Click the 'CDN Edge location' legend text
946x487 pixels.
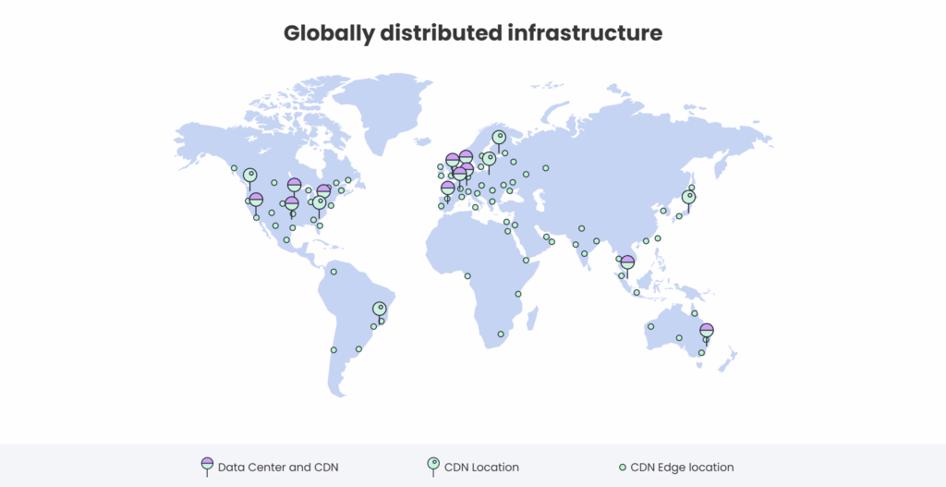[682, 467]
